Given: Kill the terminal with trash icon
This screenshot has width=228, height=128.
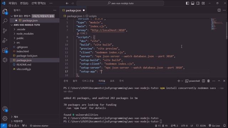Looking at the screenshot, I should coord(208,81).
